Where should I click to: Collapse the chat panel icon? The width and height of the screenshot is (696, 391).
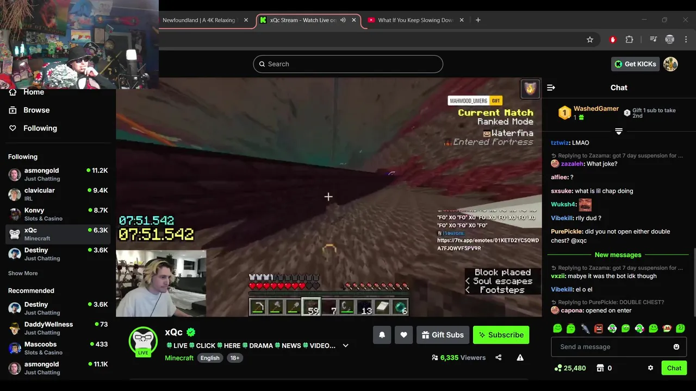click(551, 87)
